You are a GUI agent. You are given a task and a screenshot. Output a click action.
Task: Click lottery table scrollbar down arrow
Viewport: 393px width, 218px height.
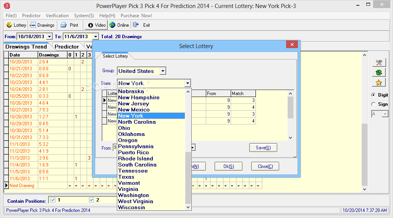coord(290,137)
